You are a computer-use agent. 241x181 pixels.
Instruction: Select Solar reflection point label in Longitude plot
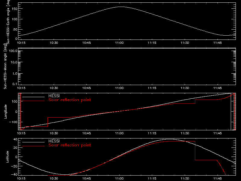(x=70, y=100)
